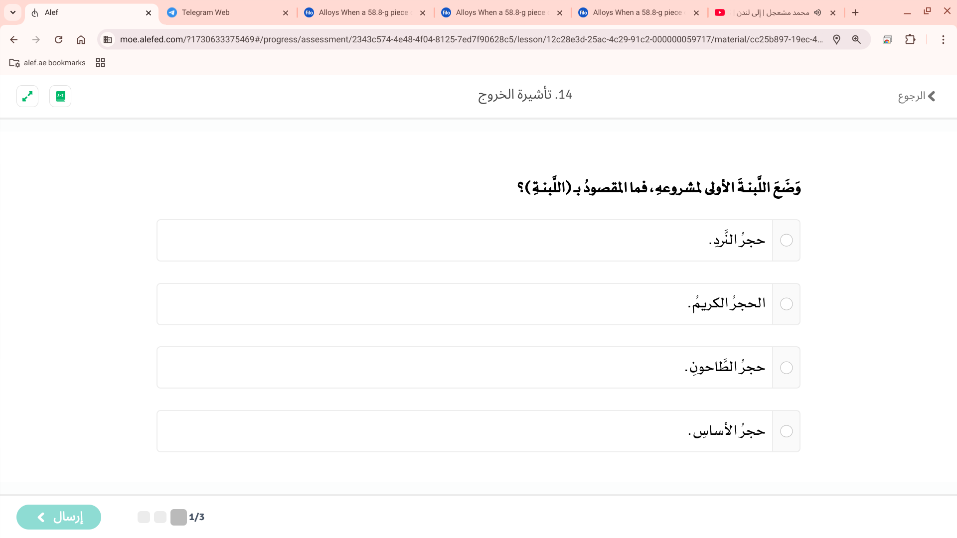The height and width of the screenshot is (538, 957).
Task: Open the apps grid icon in bookmarks bar
Action: click(x=100, y=63)
